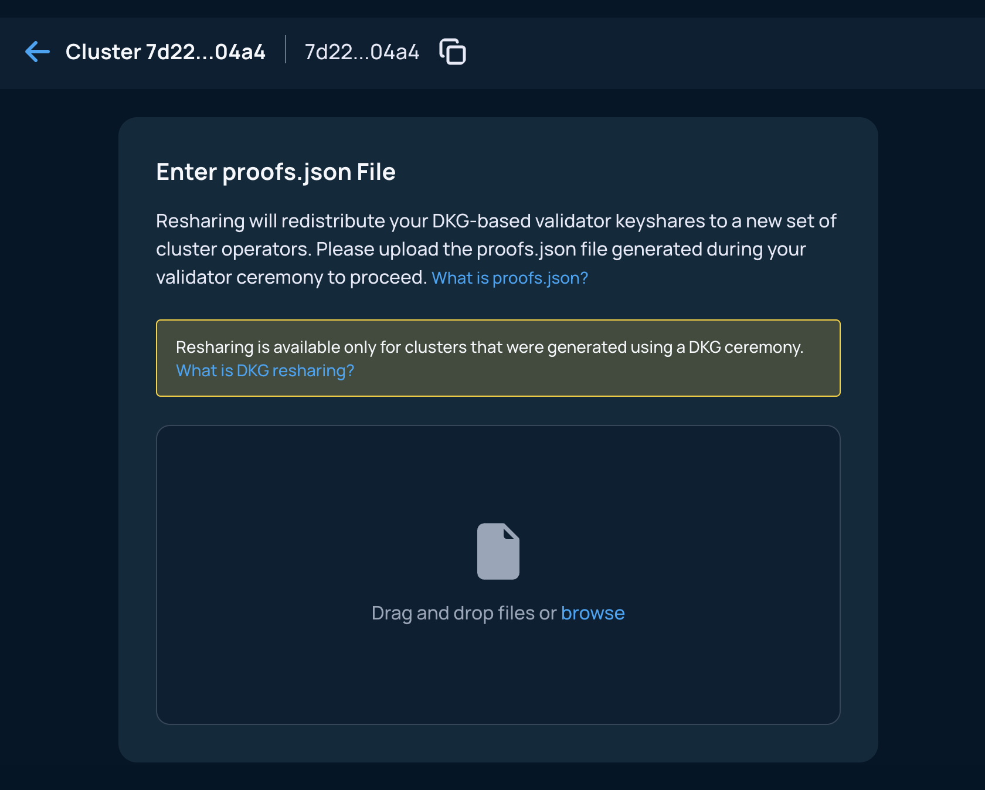Click the yellow resharing warning banner
The height and width of the screenshot is (790, 985).
pyautogui.click(x=498, y=358)
